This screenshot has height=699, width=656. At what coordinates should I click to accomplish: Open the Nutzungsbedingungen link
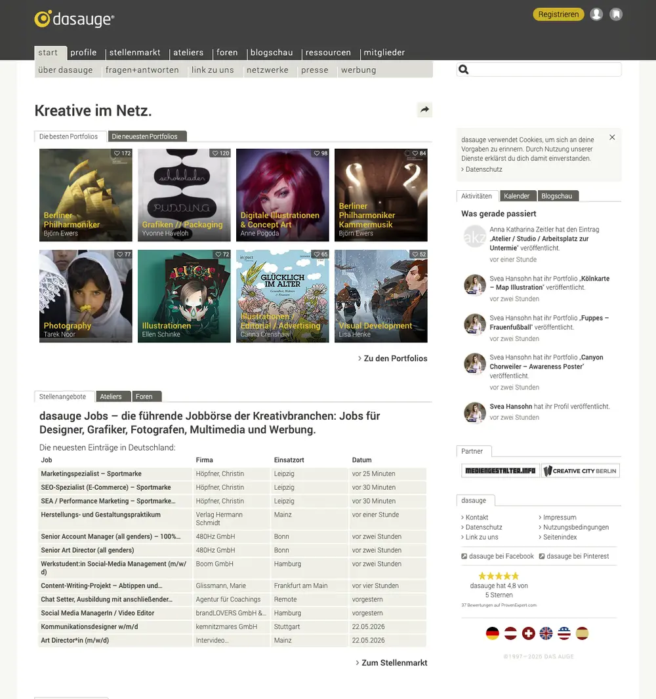point(573,527)
